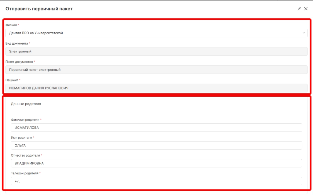Viewport: 313px width, 195px height.
Task: Click the 'Телефон родителя' label
Action: 24,173
